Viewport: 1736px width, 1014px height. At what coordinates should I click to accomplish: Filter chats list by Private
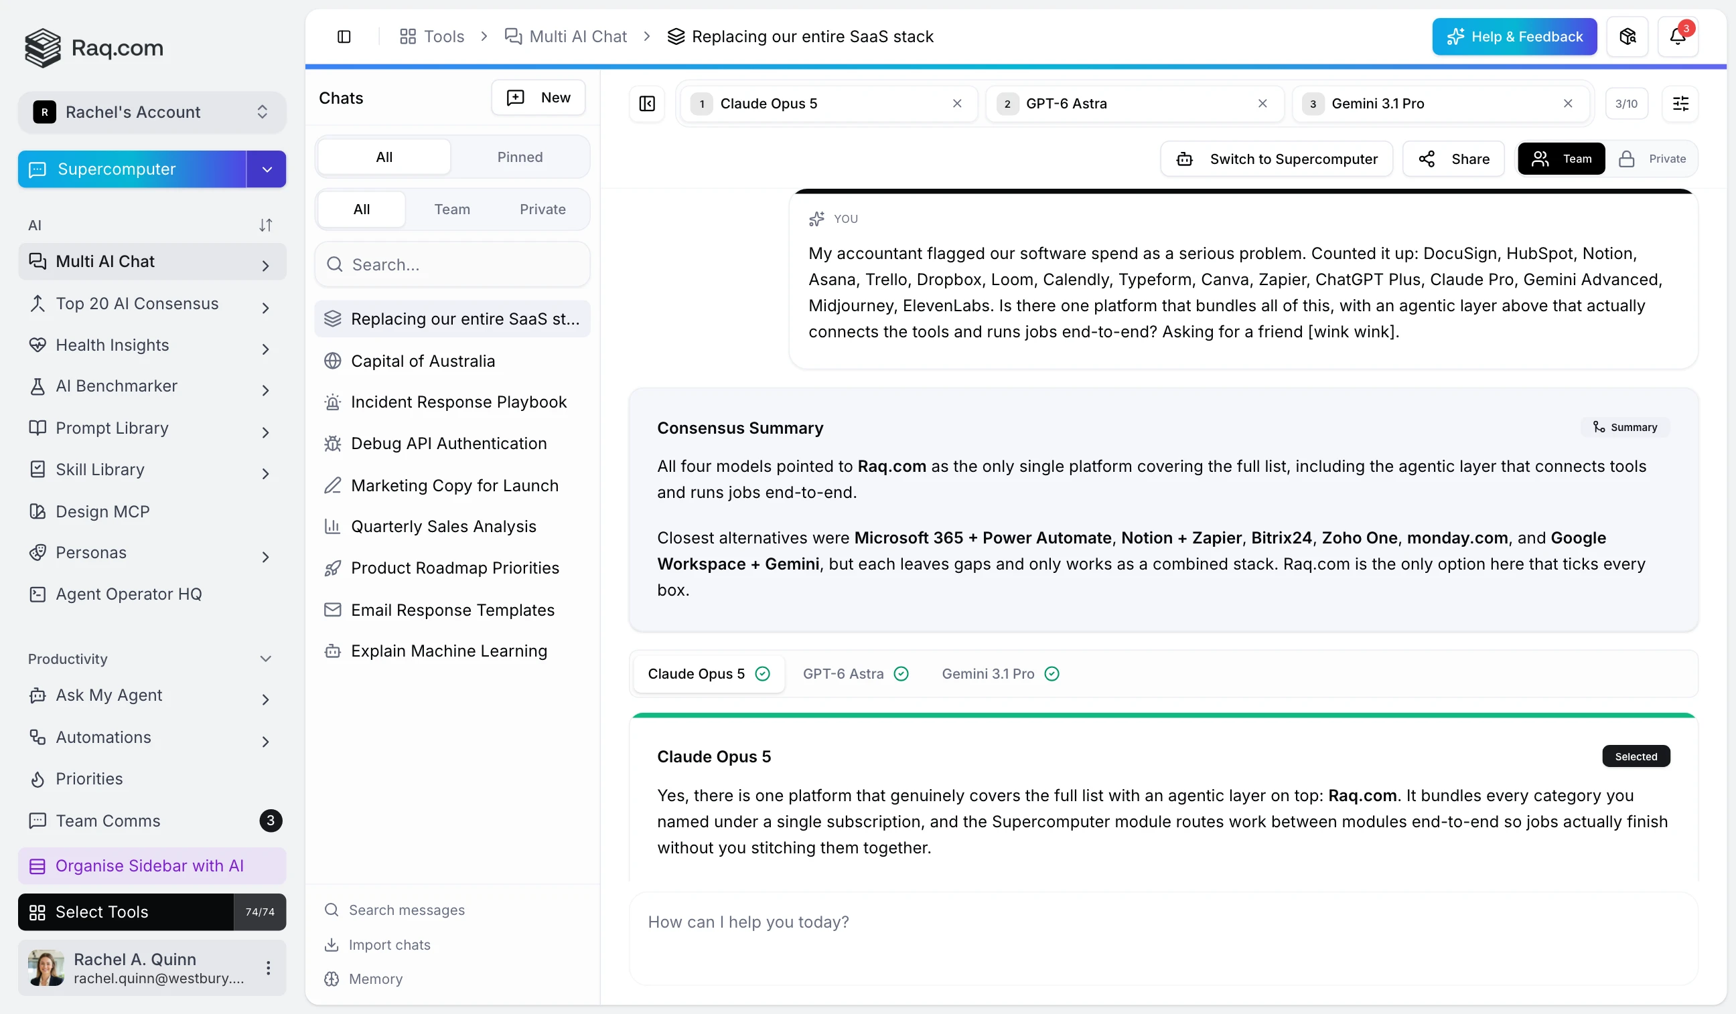pyautogui.click(x=543, y=209)
